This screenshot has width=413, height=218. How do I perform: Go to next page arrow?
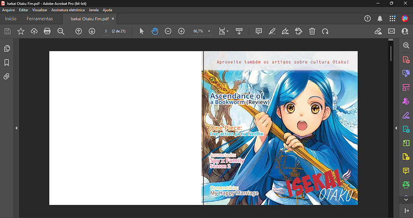click(92, 31)
